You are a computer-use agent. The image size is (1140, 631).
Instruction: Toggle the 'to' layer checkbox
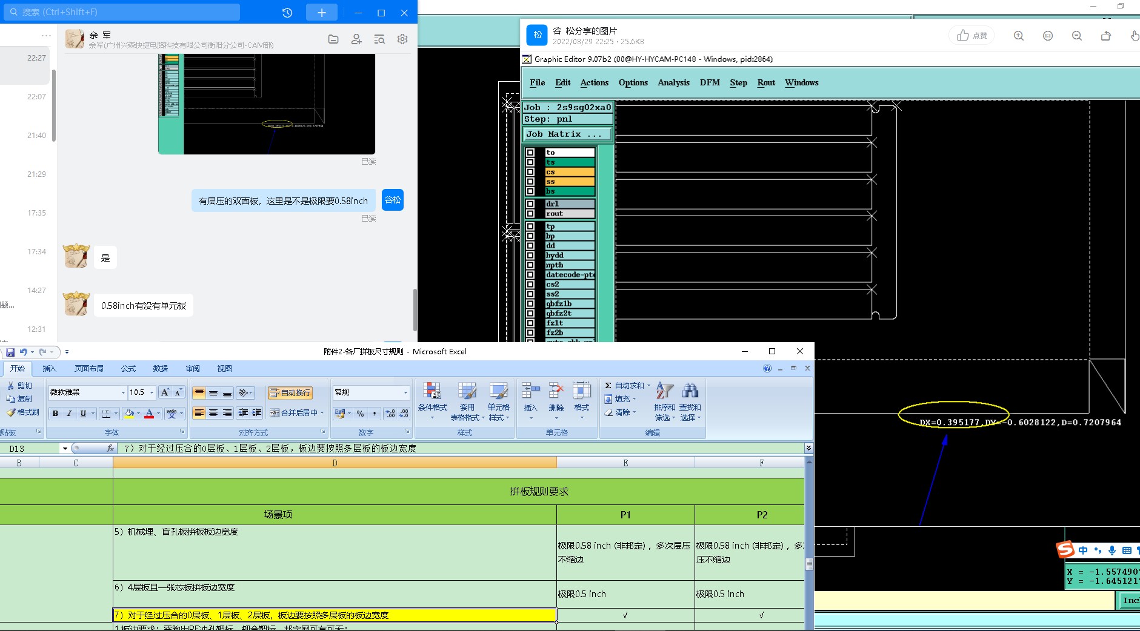click(530, 153)
